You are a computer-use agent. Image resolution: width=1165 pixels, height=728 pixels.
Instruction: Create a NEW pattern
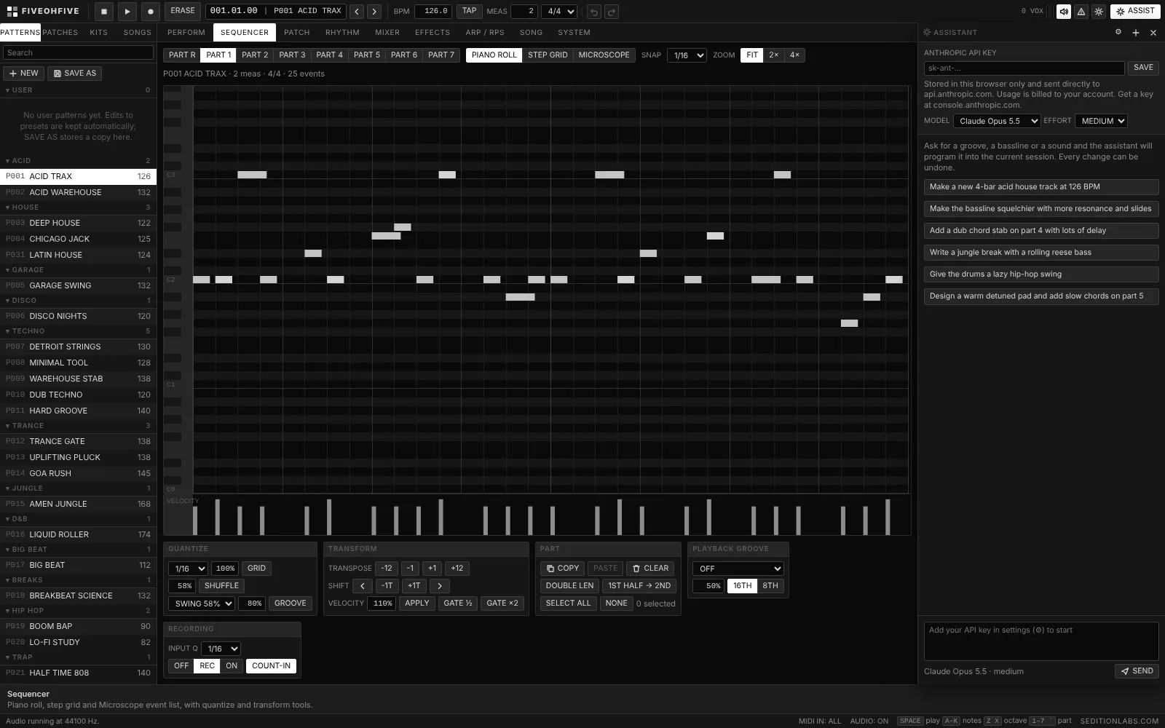23,73
